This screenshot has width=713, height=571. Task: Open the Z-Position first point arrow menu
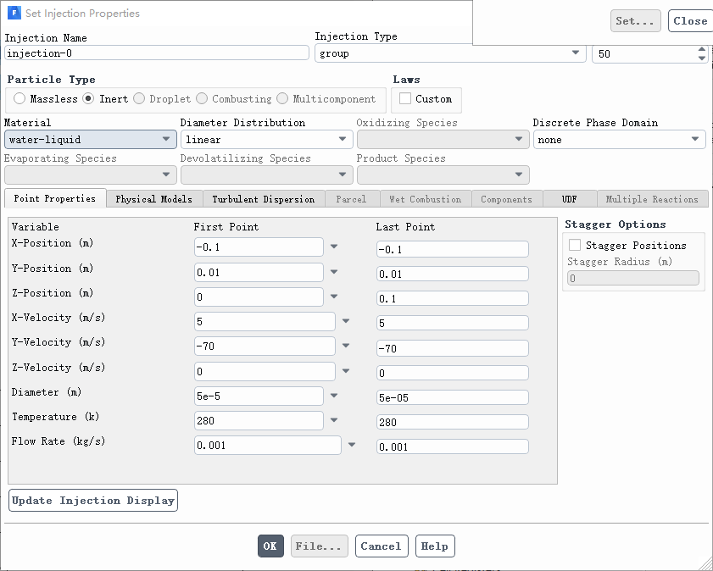coord(334,297)
